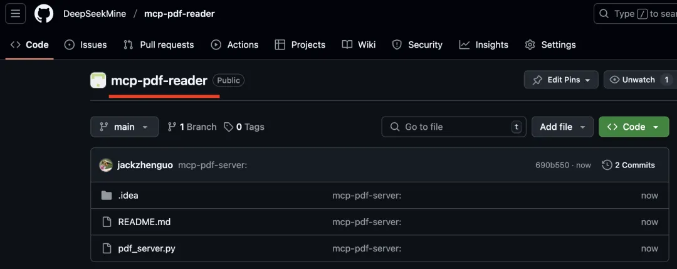Expand the Edit Pins dropdown
Image resolution: width=677 pixels, height=269 pixels.
pyautogui.click(x=561, y=80)
